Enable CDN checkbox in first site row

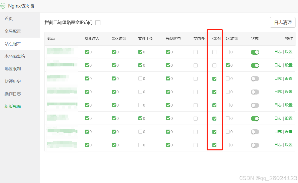click(214, 52)
